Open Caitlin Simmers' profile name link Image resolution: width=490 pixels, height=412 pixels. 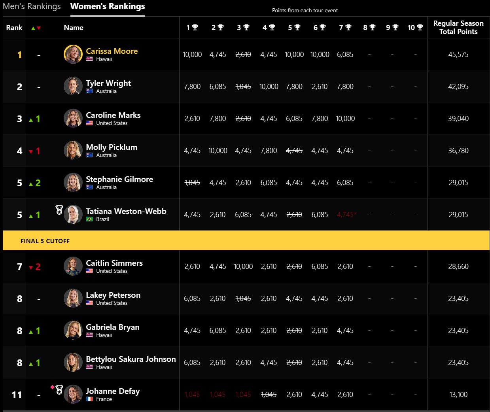pyautogui.click(x=114, y=263)
